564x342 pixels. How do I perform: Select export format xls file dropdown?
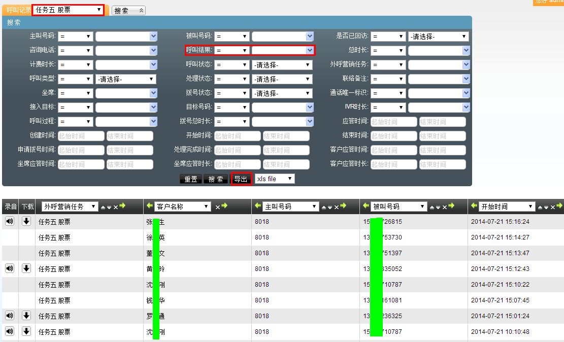click(275, 179)
